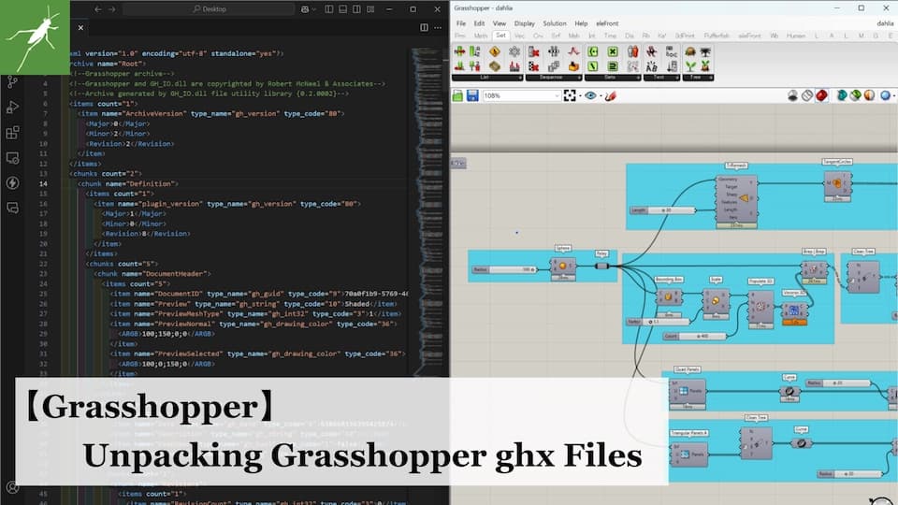Click the Voronoi 3D component on canvas

click(794, 310)
